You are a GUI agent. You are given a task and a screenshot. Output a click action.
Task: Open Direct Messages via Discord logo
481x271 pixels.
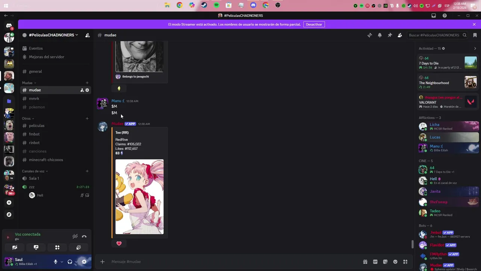tap(9, 26)
